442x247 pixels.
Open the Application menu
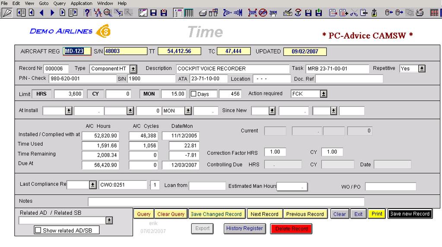[82, 3]
